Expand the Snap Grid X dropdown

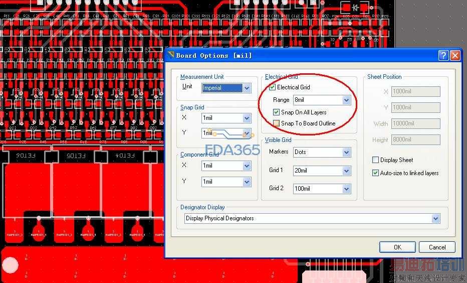pos(247,118)
